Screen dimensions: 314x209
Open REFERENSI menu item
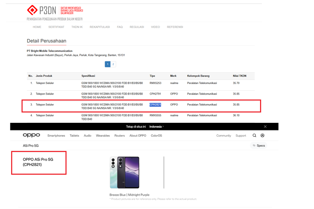[x=175, y=27]
